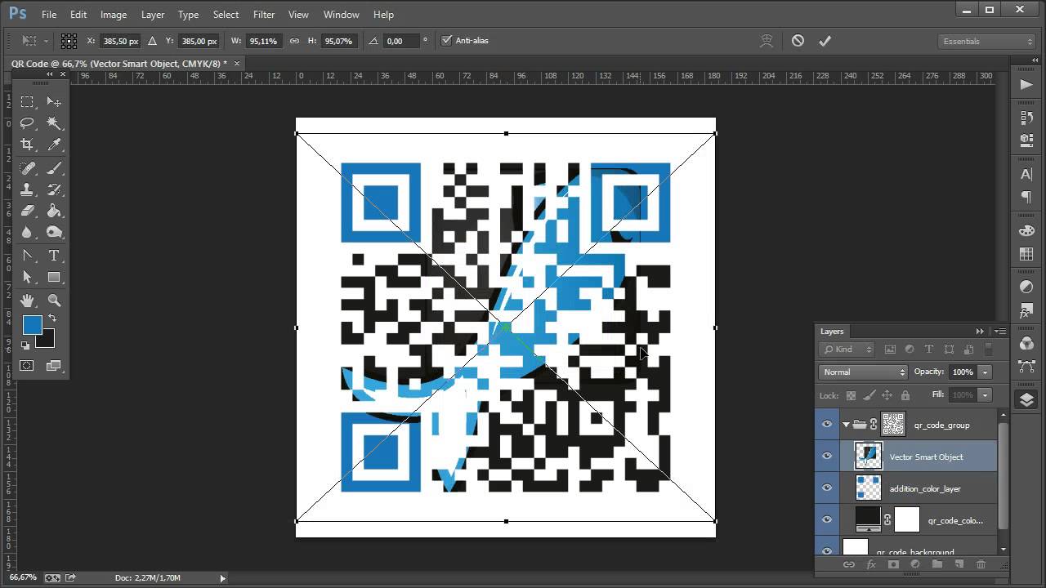
Task: Commit the transform with checkmark
Action: point(825,41)
